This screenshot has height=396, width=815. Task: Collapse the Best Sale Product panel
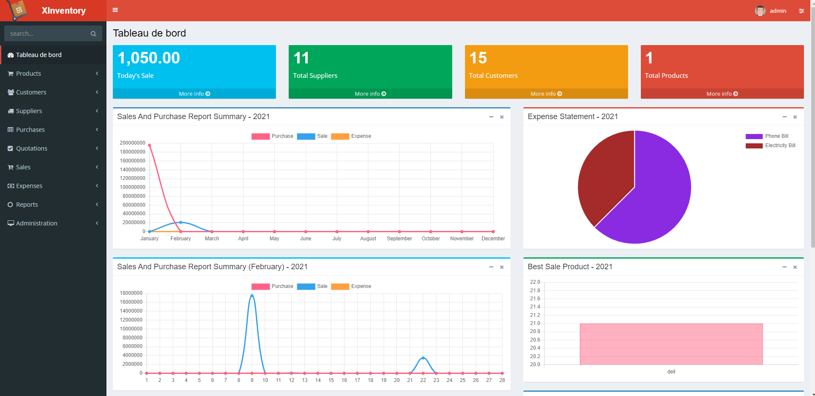pos(784,267)
